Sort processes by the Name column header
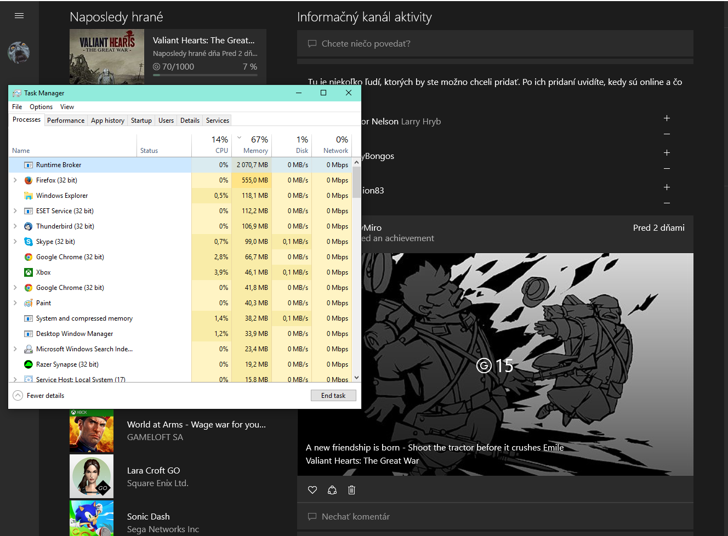This screenshot has height=536, width=728. pos(73,145)
